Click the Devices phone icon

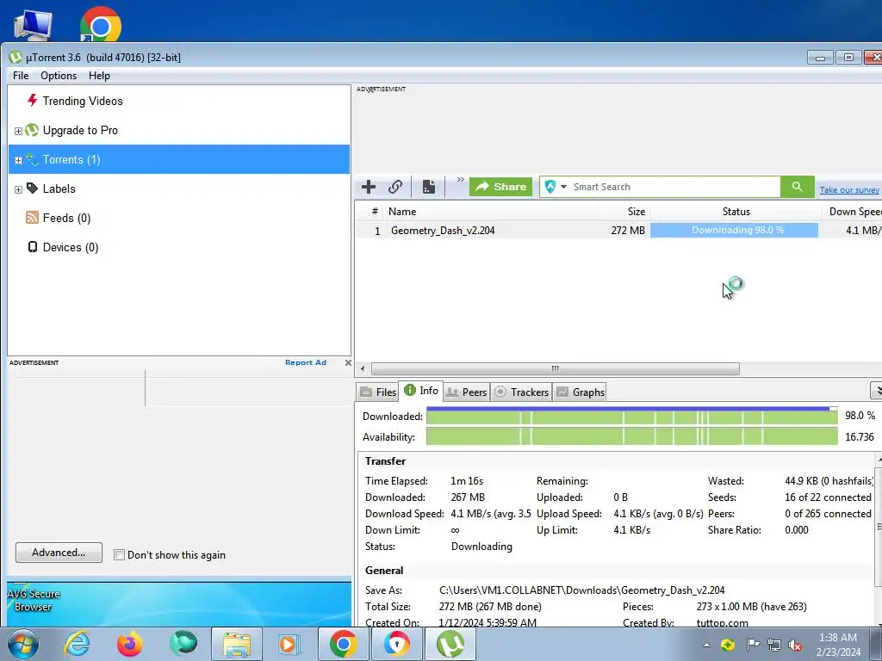point(33,247)
